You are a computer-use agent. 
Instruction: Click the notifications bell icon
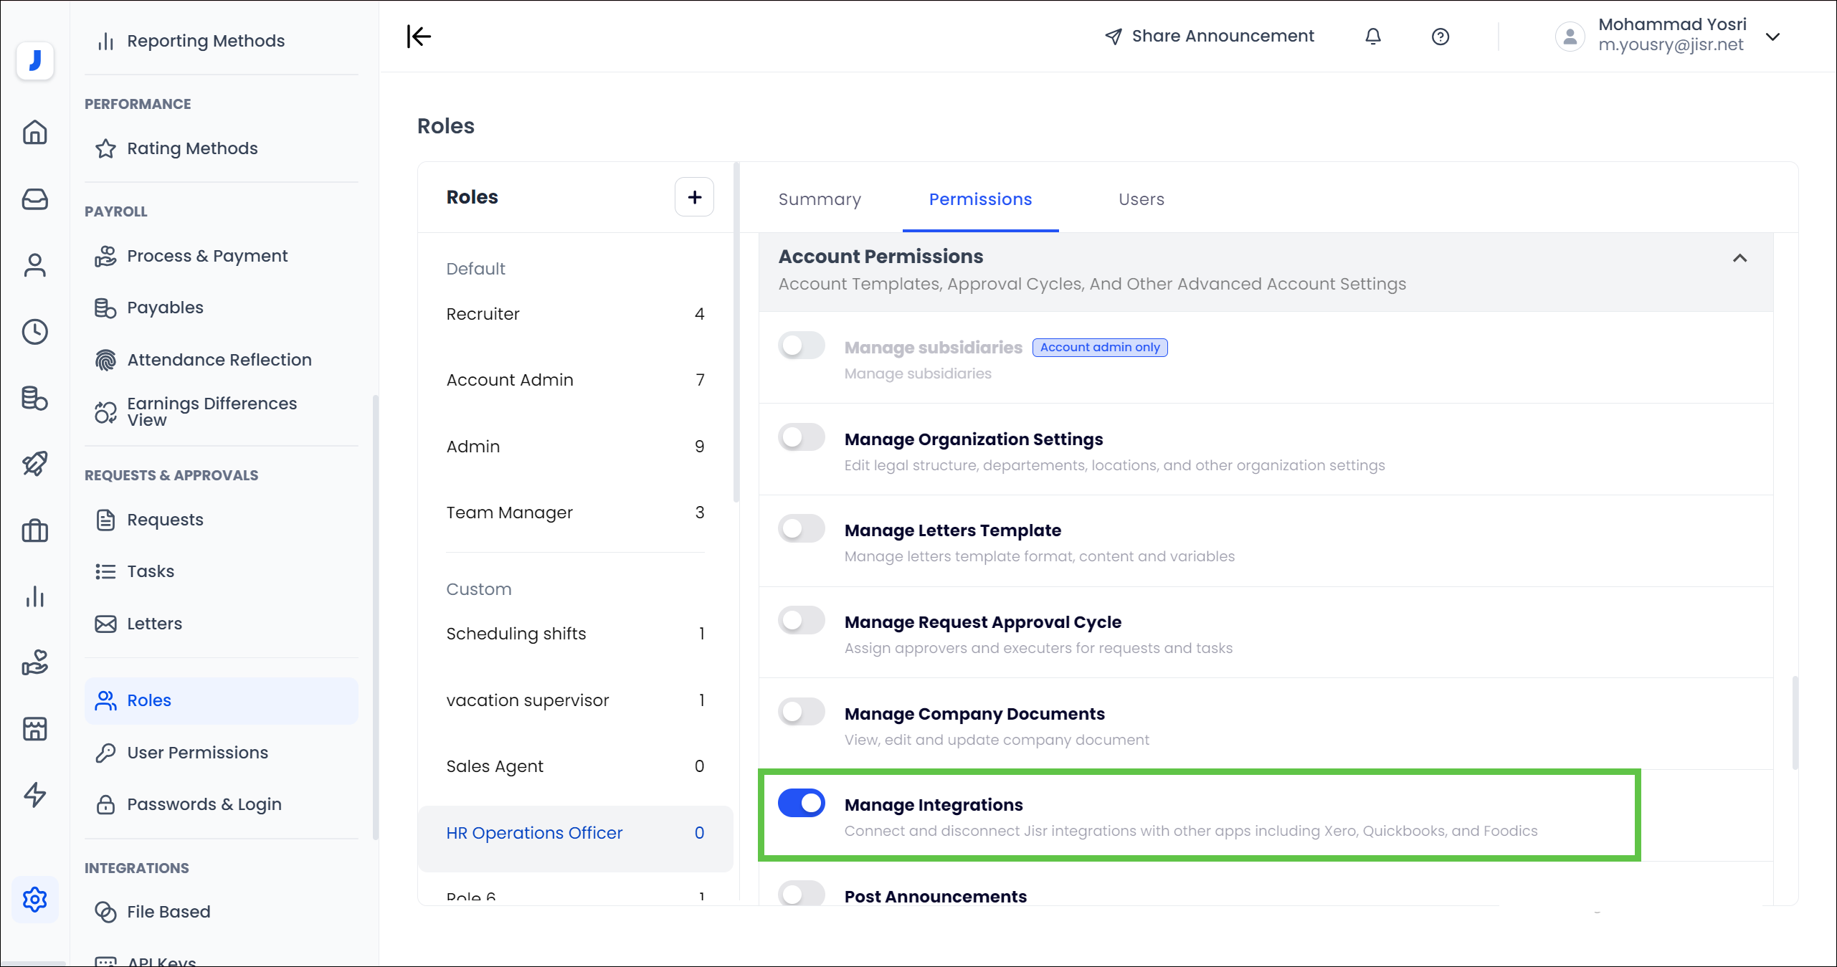tap(1372, 37)
